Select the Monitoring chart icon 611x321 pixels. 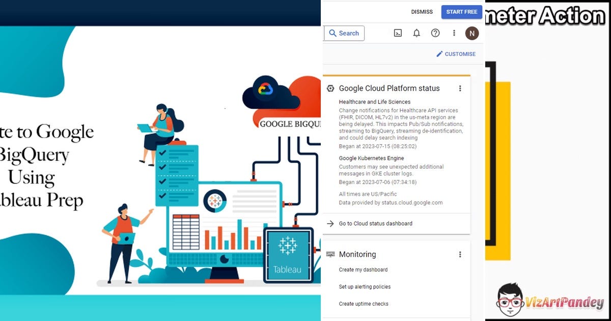pos(331,254)
